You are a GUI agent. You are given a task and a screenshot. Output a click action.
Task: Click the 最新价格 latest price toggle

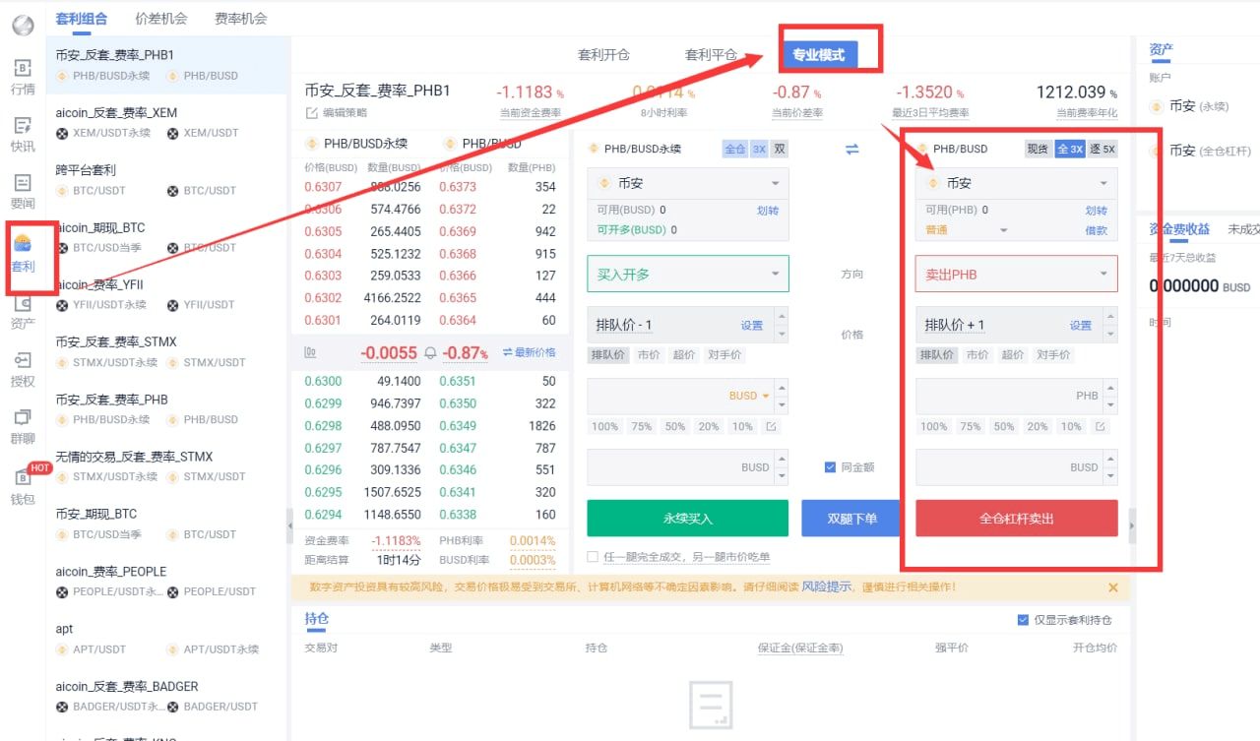pyautogui.click(x=529, y=352)
